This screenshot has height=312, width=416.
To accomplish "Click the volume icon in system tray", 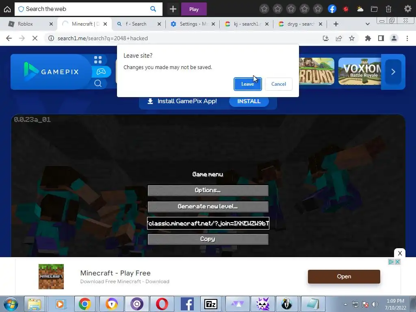I will coord(375,304).
